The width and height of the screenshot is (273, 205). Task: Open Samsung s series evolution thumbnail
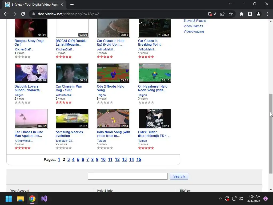72,119
